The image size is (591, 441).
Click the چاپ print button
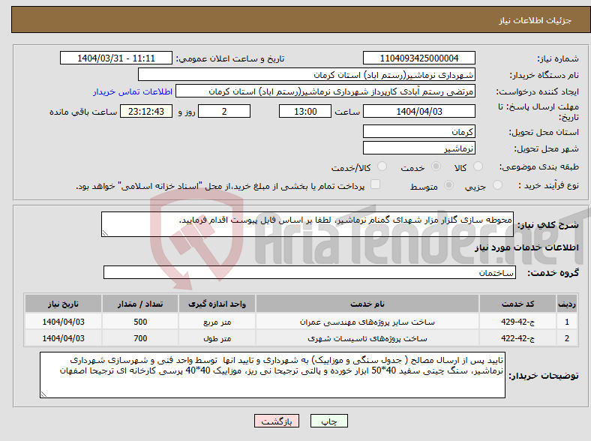329,421
